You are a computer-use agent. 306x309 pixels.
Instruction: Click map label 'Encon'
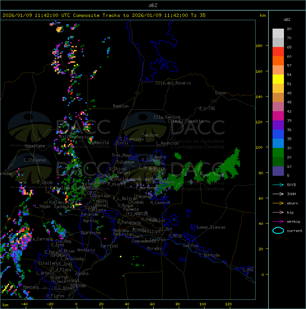pos(221,93)
